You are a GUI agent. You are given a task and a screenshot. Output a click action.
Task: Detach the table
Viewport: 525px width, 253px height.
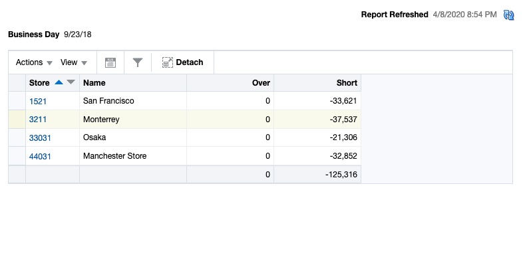point(183,62)
